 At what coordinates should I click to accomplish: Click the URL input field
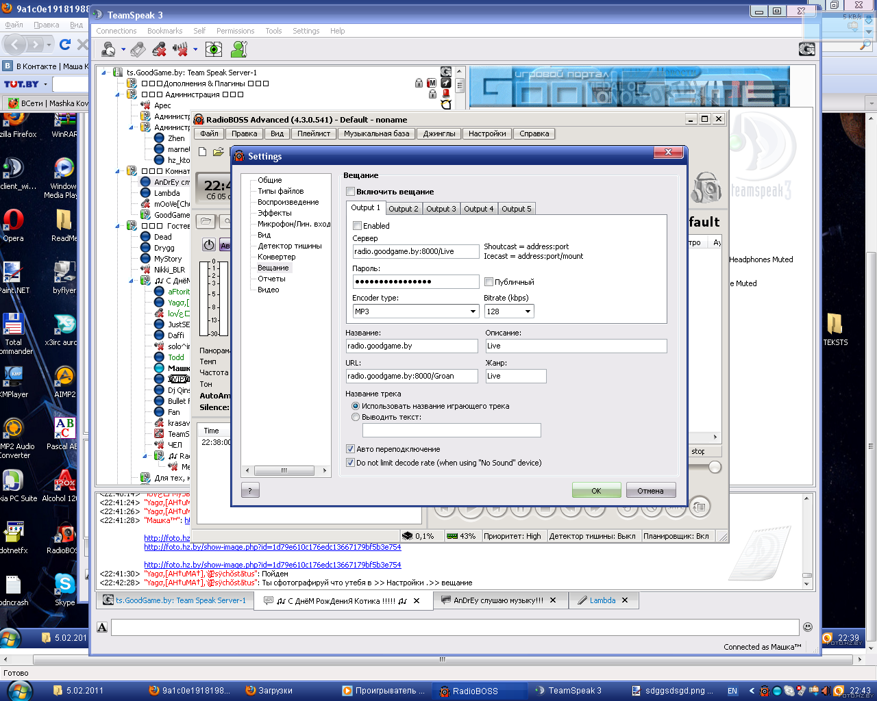point(412,376)
